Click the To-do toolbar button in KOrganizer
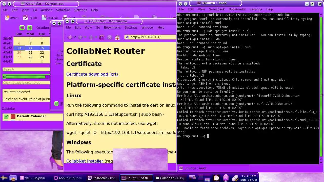Image resolution: width=324 pixels, height=182 pixels. 30,18
